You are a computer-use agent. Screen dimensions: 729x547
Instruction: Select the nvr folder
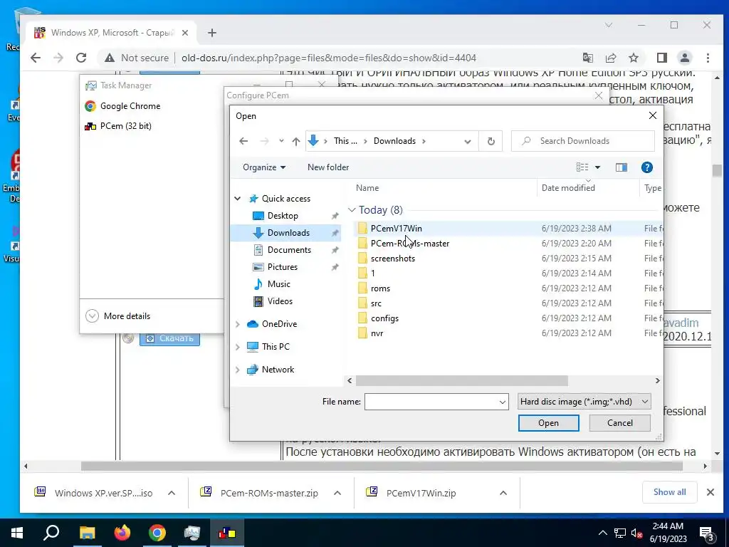point(377,333)
